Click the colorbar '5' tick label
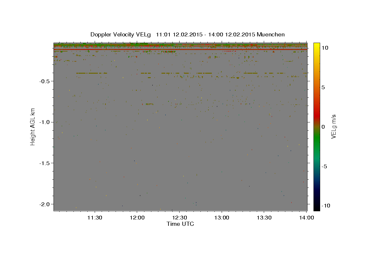Screen dimensions: 380x253 [x=323, y=87]
